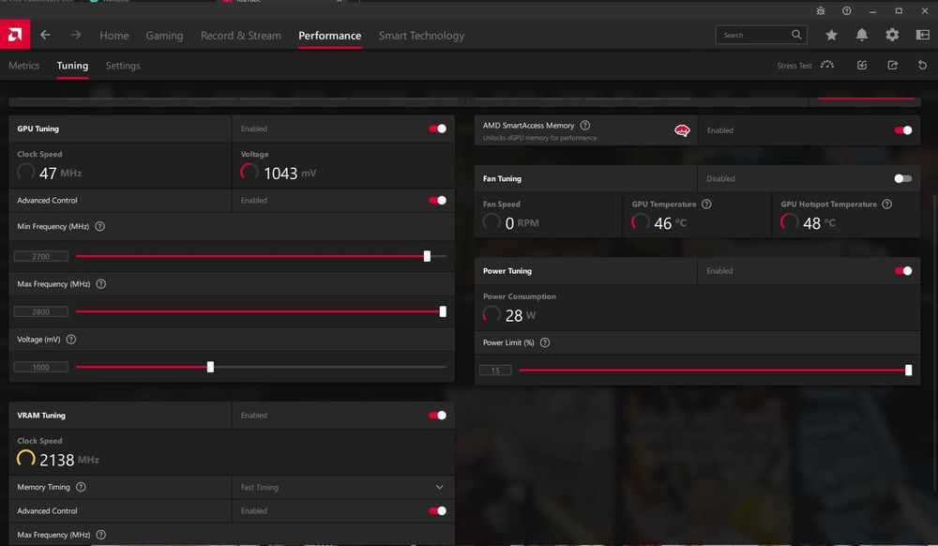938x546 pixels.
Task: Open settings gear icon
Action: (892, 36)
